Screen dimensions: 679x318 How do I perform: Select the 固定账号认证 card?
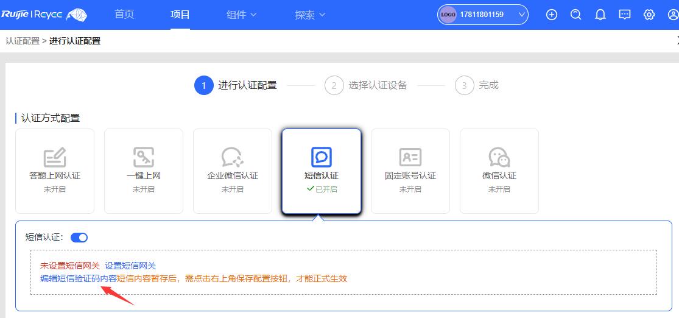pos(410,171)
